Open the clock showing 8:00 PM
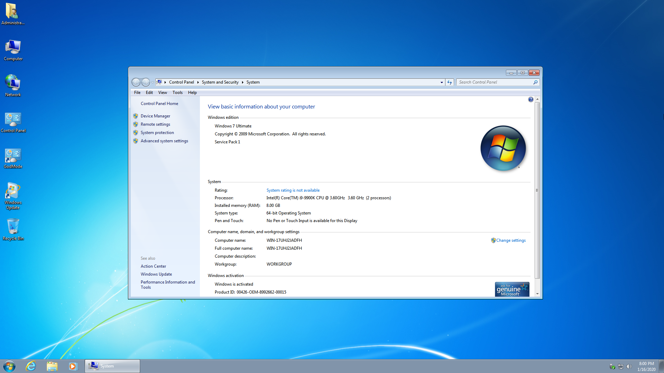 tap(646, 366)
